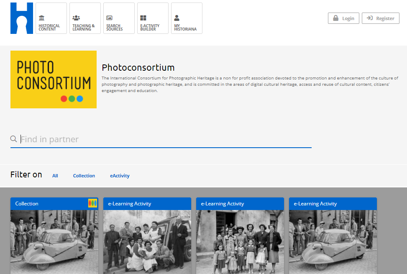The image size is (407, 274).
Task: Open Search Sources menu
Action: point(119,18)
